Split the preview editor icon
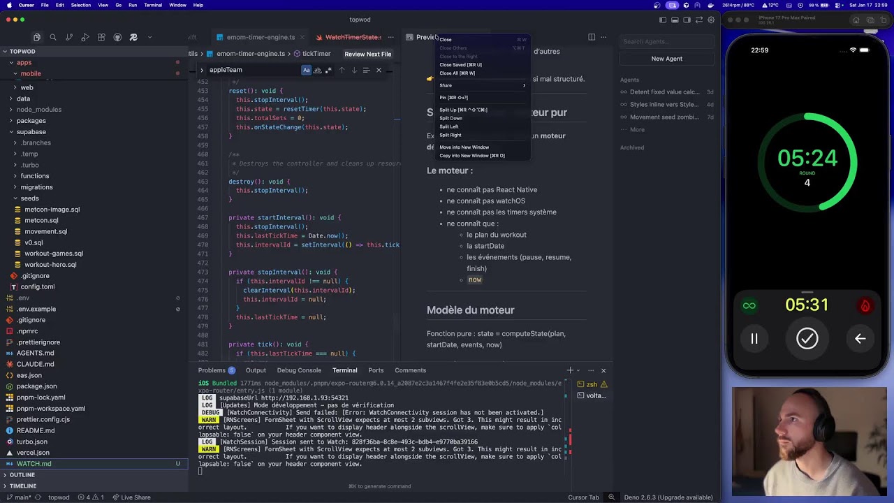 (592, 37)
